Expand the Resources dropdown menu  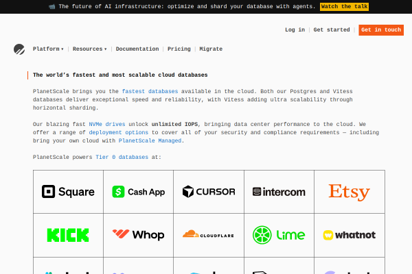89,49
